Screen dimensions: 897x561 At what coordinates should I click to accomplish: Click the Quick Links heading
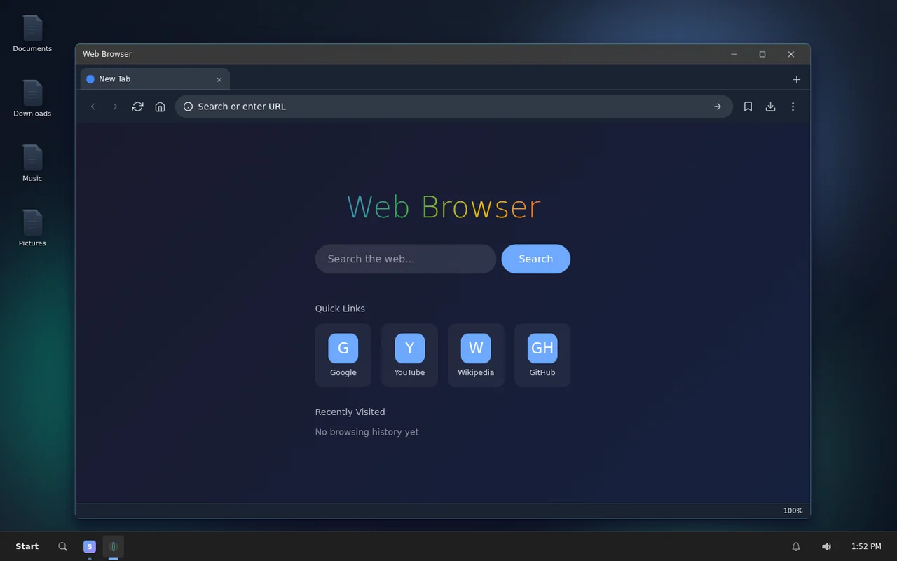click(x=340, y=309)
